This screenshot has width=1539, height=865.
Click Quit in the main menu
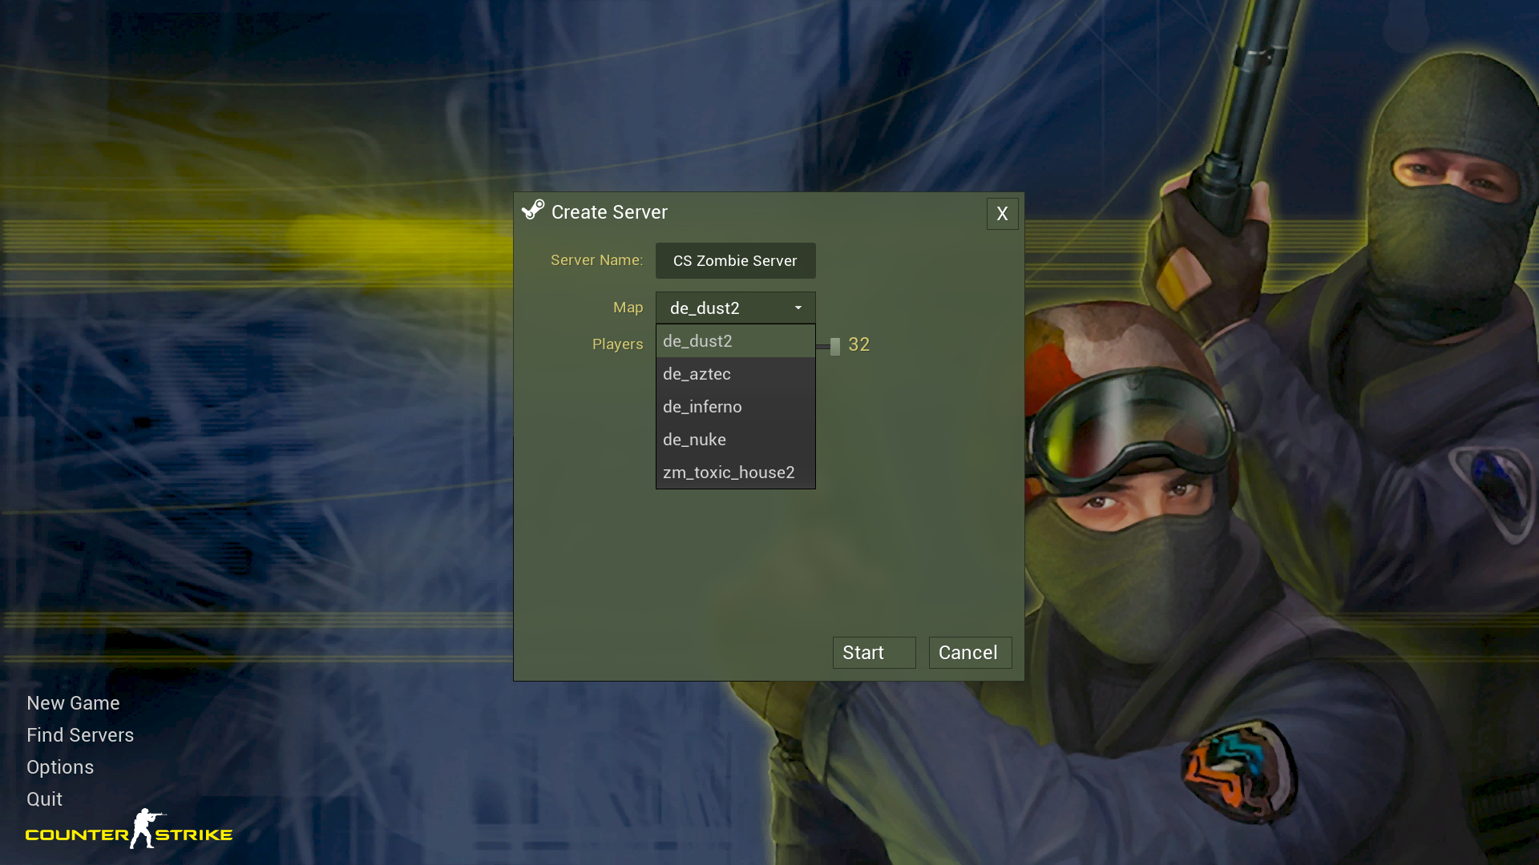tap(44, 799)
